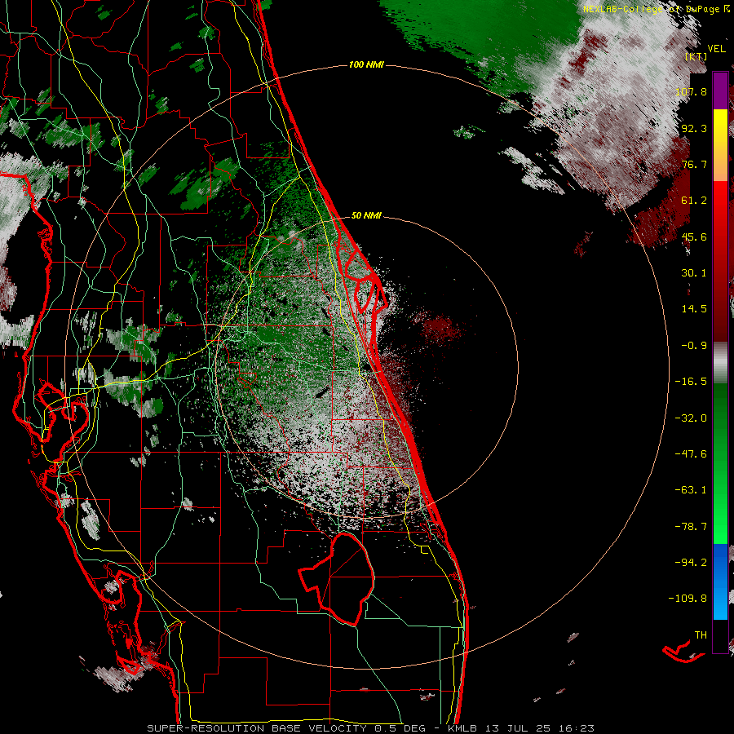This screenshot has width=734, height=734.
Task: Click the -63.1 value on the velocity scale
Action: 691,490
